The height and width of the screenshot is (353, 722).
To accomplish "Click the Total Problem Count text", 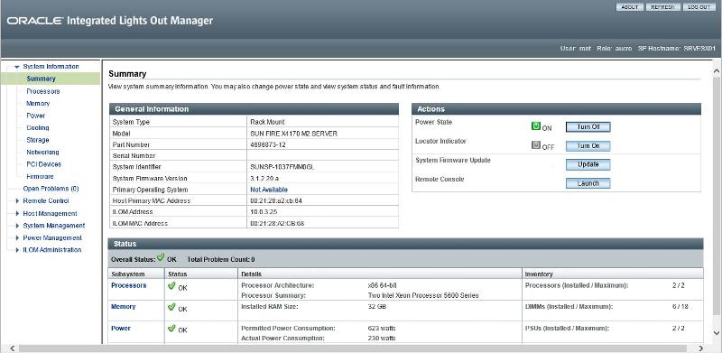I will click(221, 259).
